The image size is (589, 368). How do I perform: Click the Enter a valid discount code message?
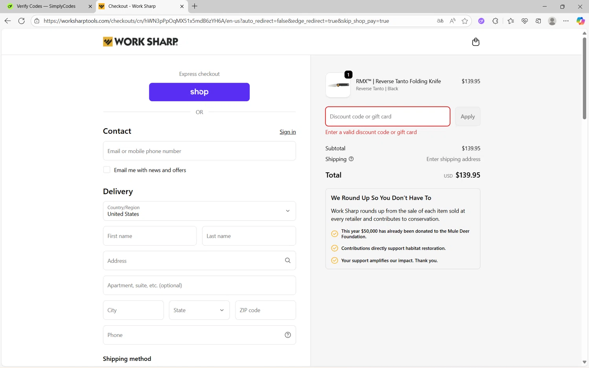point(371,132)
